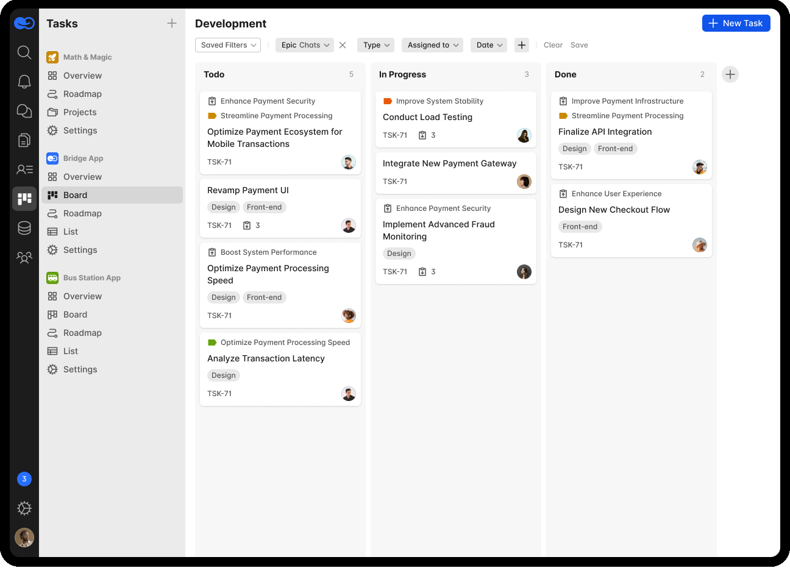Expand the Date filter dropdown
This screenshot has height=568, width=790.
(x=489, y=44)
